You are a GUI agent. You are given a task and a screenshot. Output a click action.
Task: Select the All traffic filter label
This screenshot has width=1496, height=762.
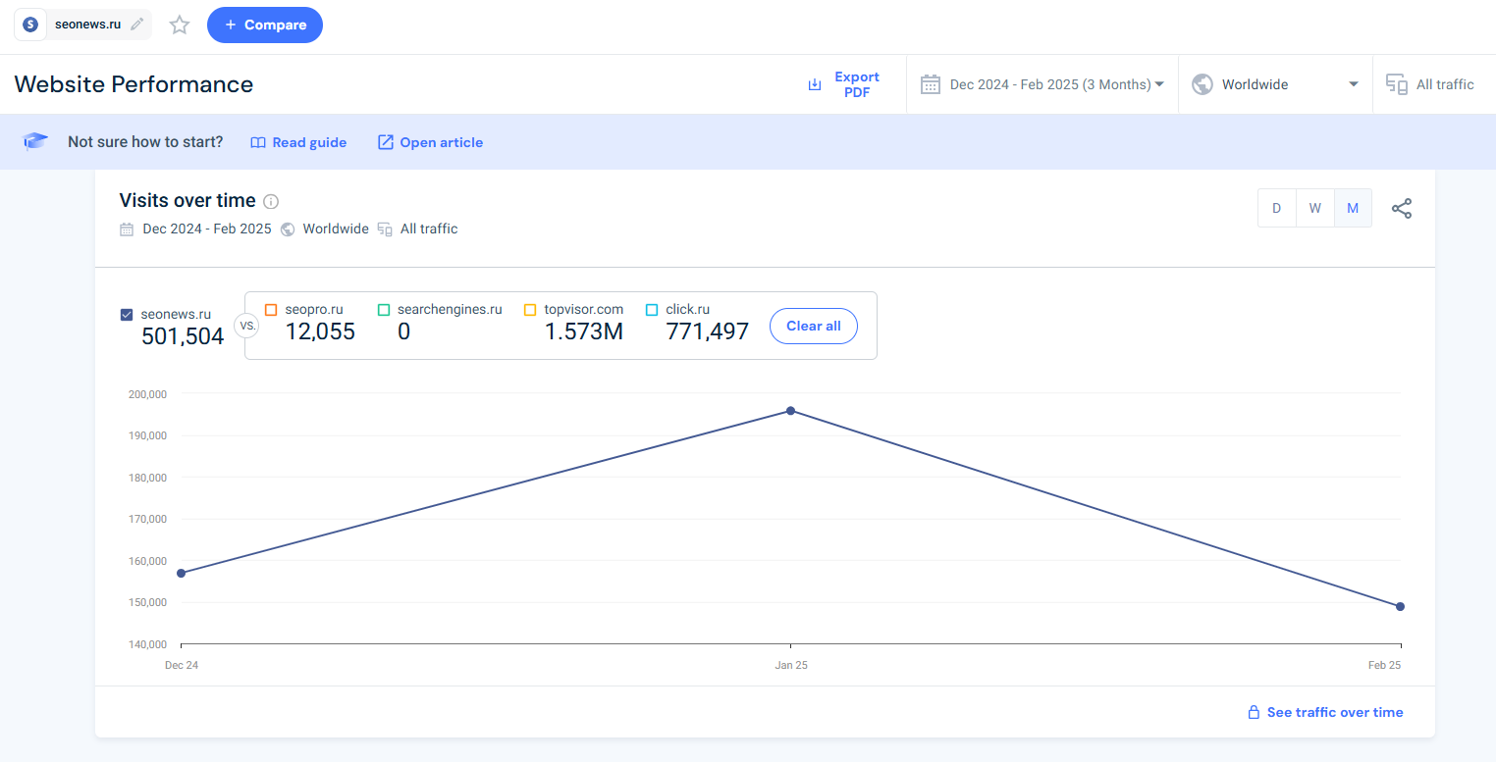pyautogui.click(x=1445, y=84)
